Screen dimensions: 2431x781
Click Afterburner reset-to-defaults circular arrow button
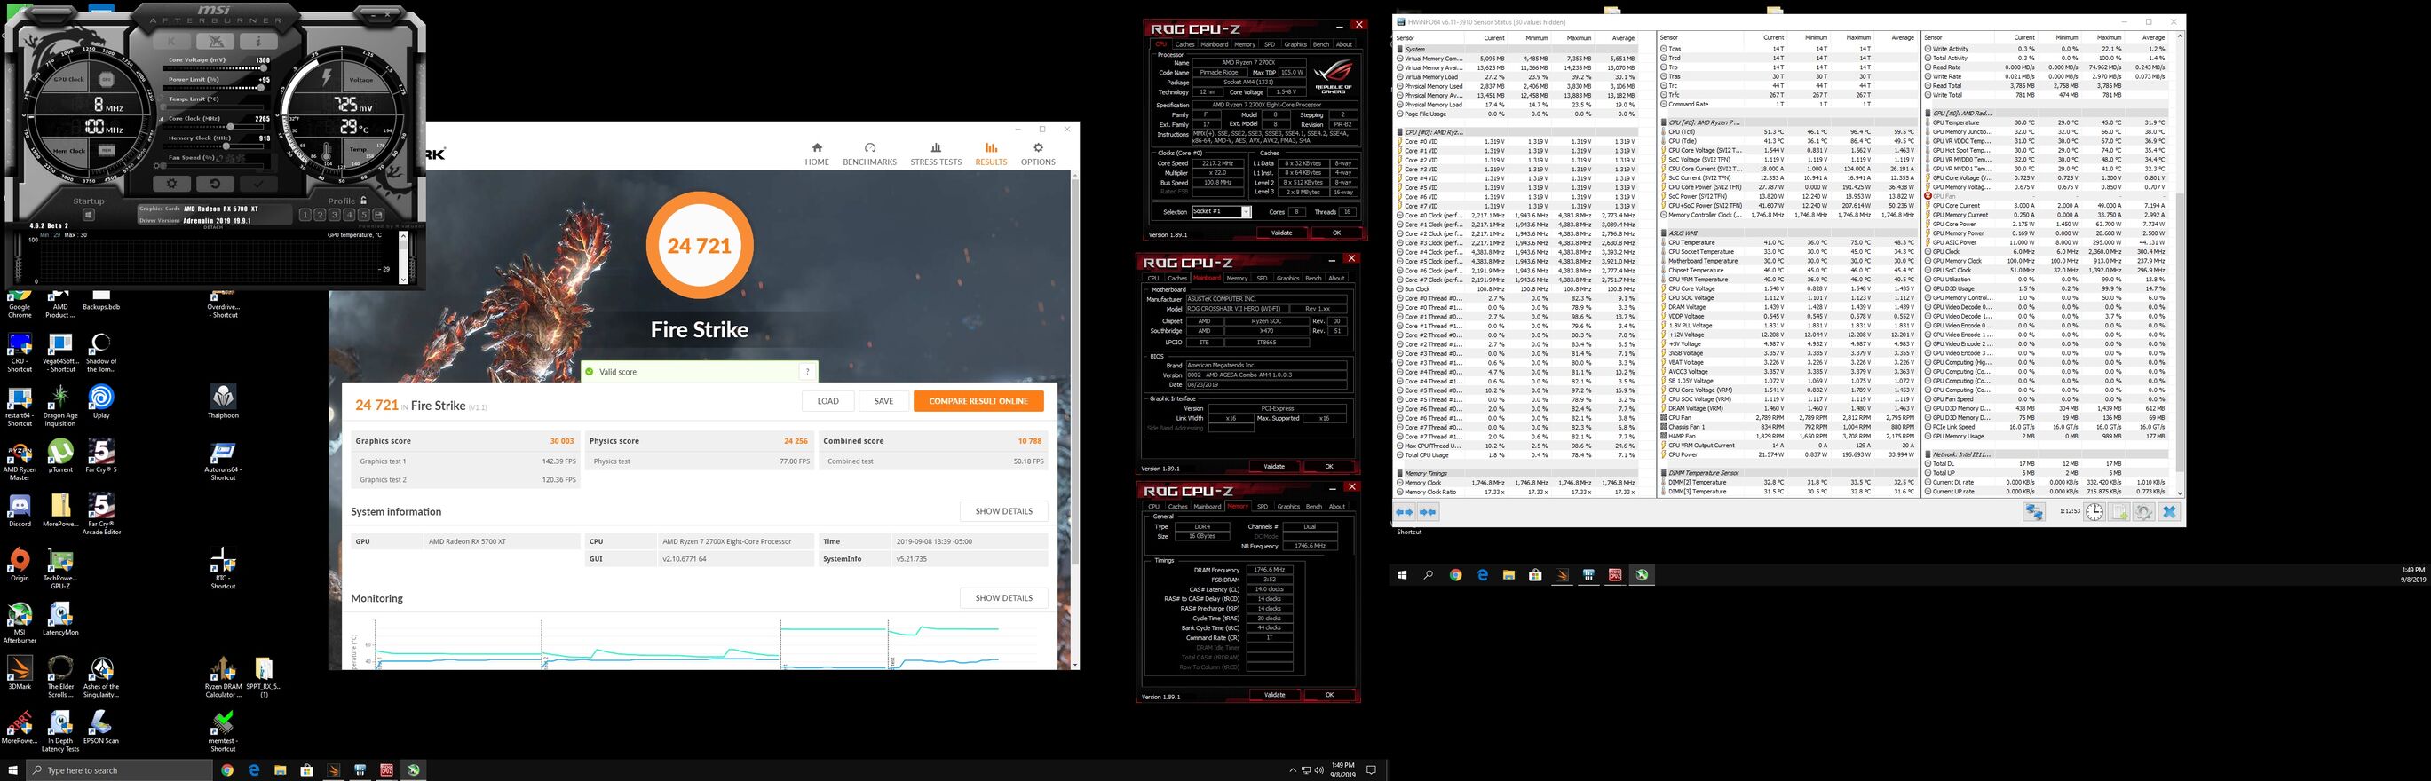(x=215, y=184)
